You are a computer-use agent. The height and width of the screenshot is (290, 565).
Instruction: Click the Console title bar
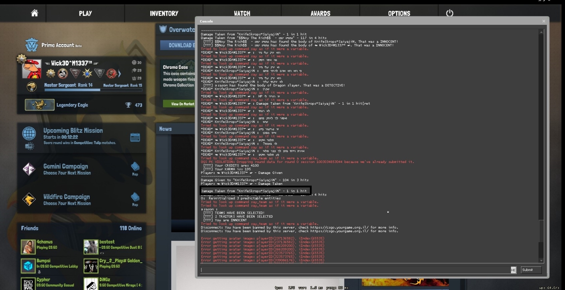click(x=372, y=21)
